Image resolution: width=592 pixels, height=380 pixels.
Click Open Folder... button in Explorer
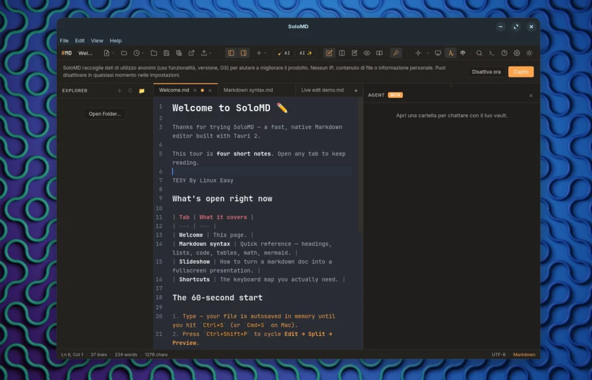point(105,114)
